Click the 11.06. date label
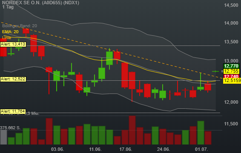The height and width of the screenshot is (153, 241). click(x=95, y=149)
